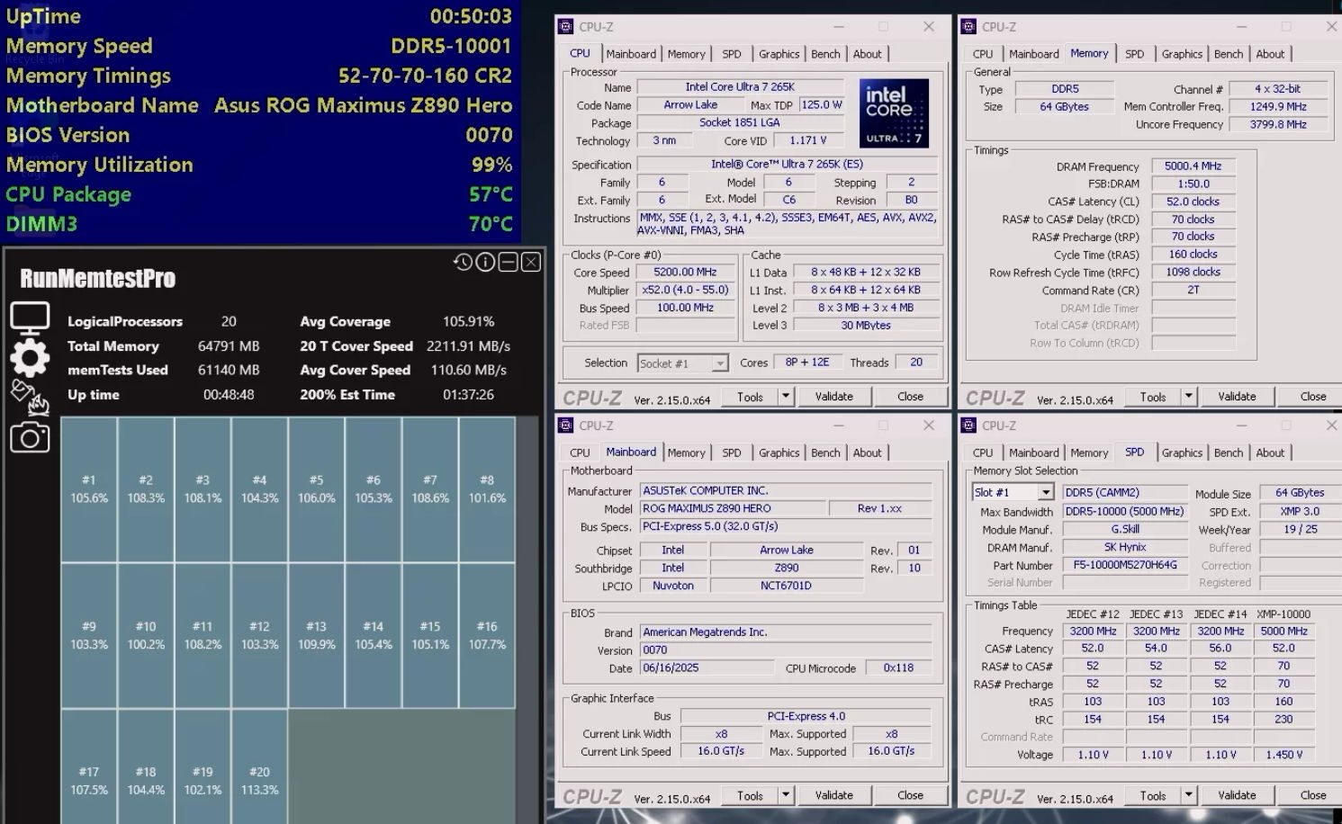Click the Intel Core Ultra 7 logo
Screen dimensions: 1342x824
coord(893,114)
